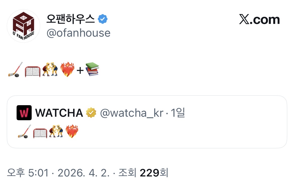294x187 pixels.
Task: Click the 오팬하우스 display name
Action: [x=71, y=19]
